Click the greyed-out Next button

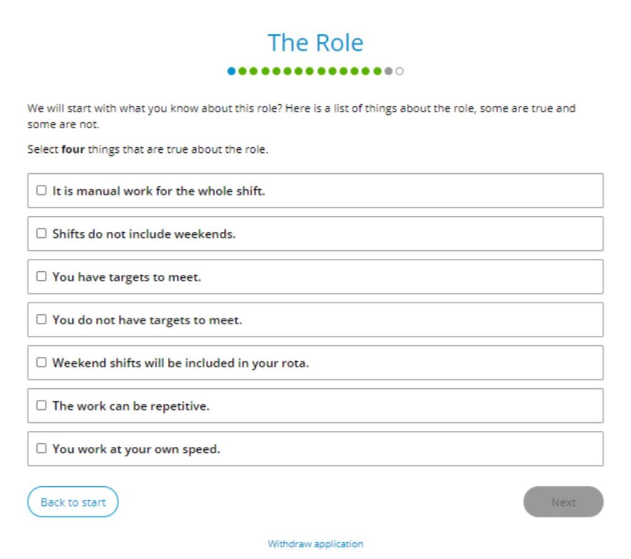[x=563, y=502]
